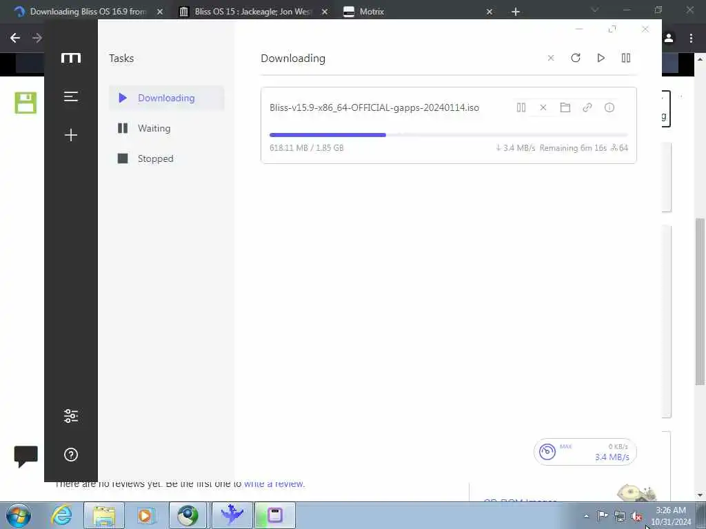The image size is (706, 529).
Task: Click the browser page vertical scrollbar
Action: coord(700,302)
